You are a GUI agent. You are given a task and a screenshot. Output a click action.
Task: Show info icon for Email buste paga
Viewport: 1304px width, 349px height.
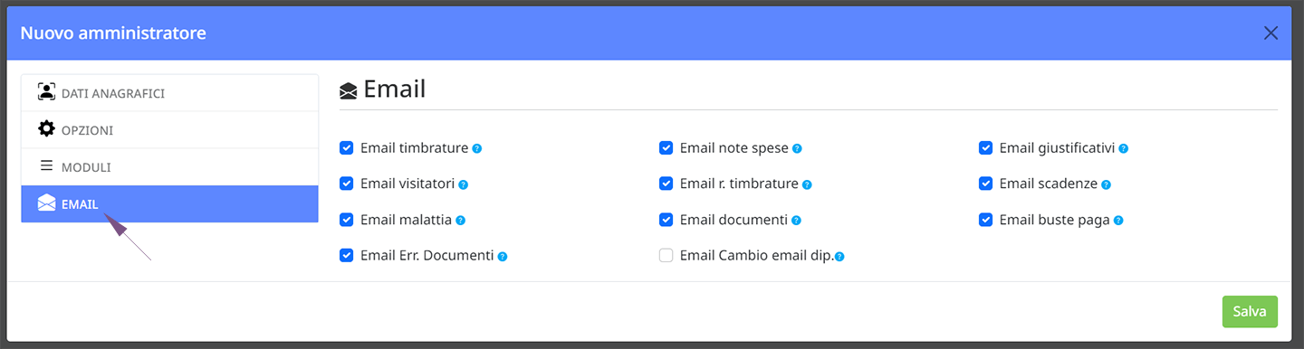[x=1118, y=221]
